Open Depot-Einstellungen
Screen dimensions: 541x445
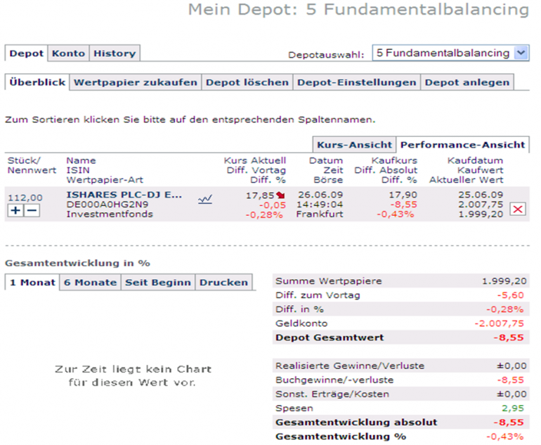click(357, 82)
